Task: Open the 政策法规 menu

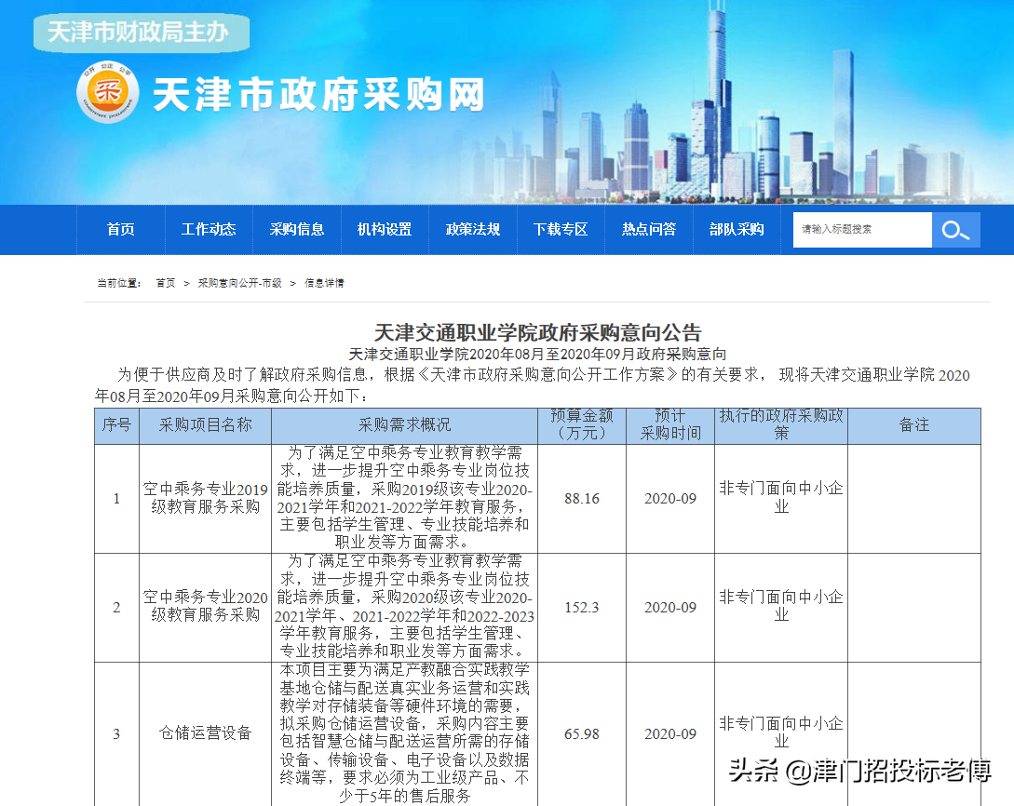Action: click(473, 230)
